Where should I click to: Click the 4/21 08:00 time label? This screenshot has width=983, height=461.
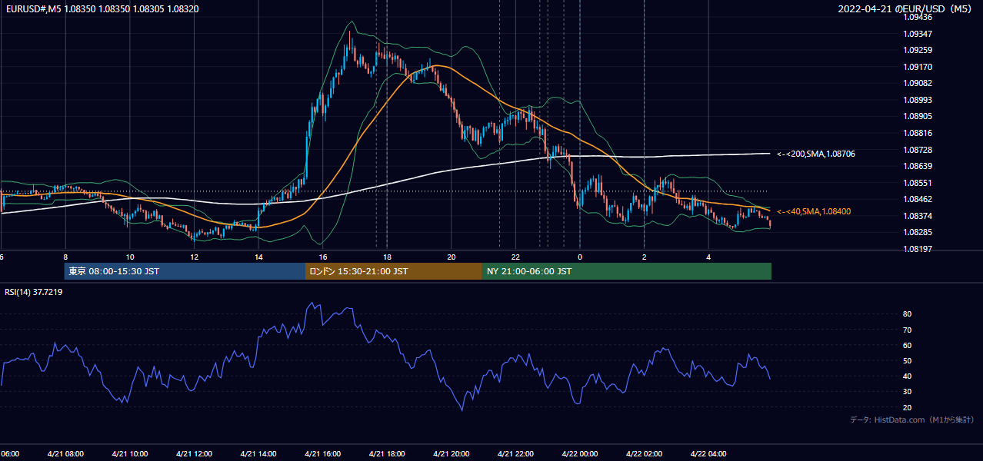65,453
